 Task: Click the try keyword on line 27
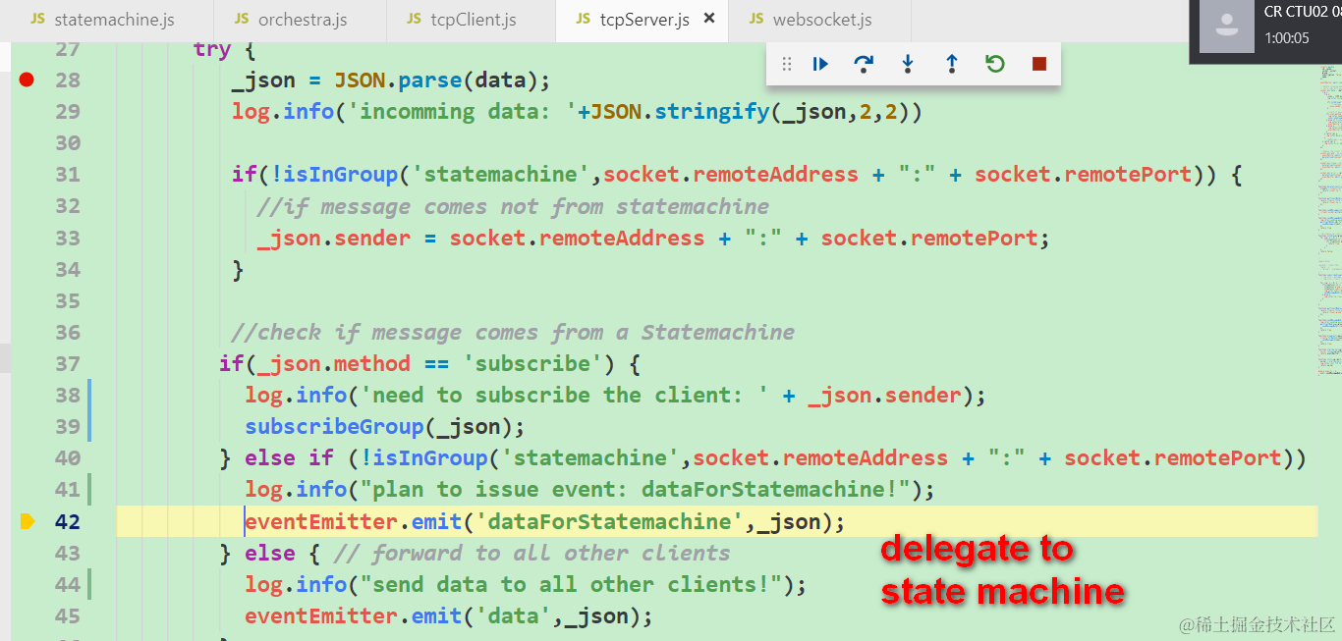(211, 50)
